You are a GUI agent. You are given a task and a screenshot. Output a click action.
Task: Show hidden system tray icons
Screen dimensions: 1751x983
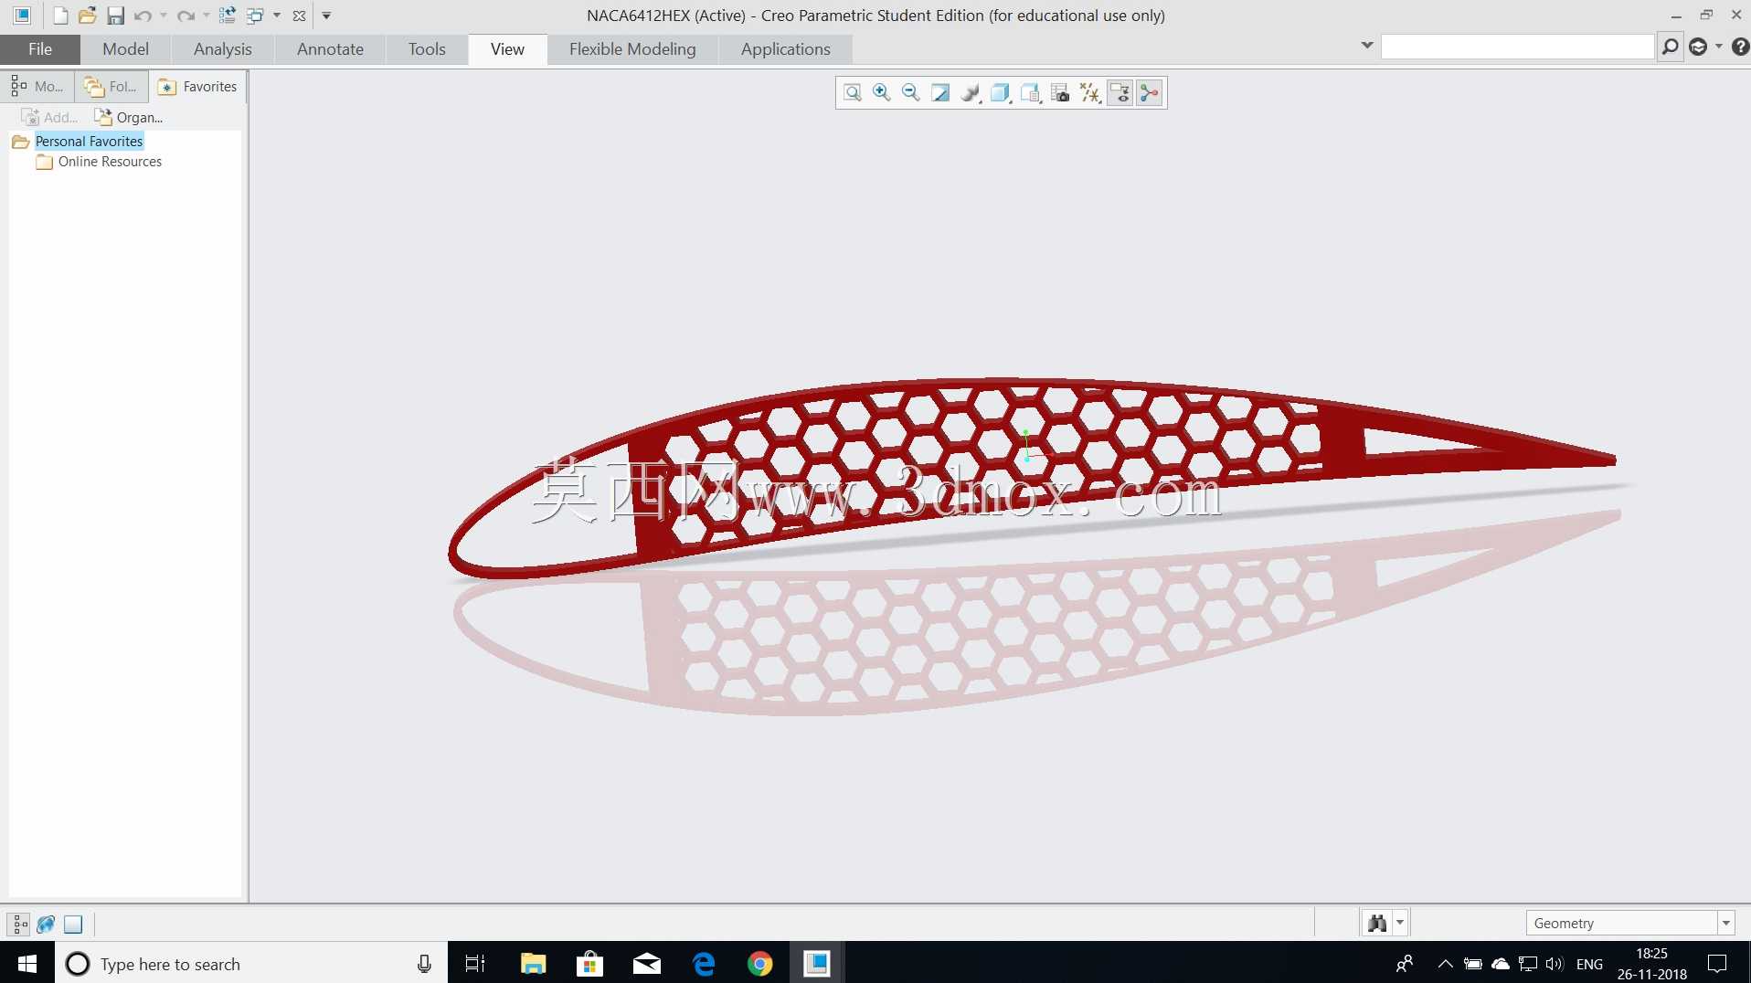[1445, 963]
